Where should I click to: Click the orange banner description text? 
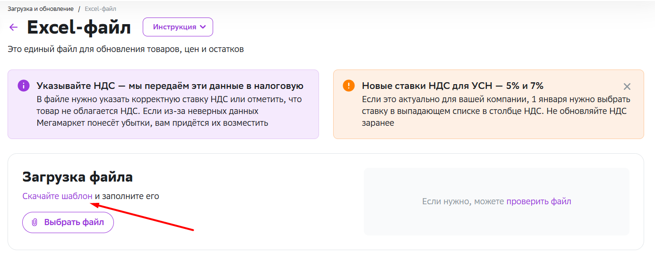pyautogui.click(x=496, y=111)
